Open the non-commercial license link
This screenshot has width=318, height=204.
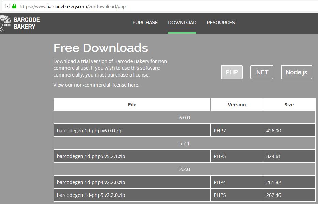pyautogui.click(x=96, y=85)
